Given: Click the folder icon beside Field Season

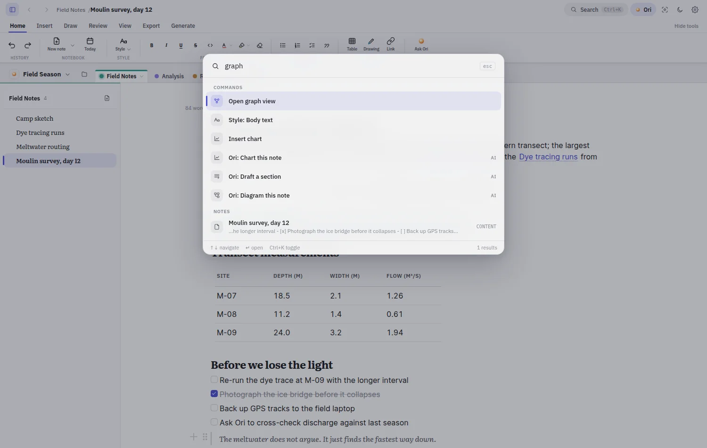Looking at the screenshot, I should tap(84, 74).
